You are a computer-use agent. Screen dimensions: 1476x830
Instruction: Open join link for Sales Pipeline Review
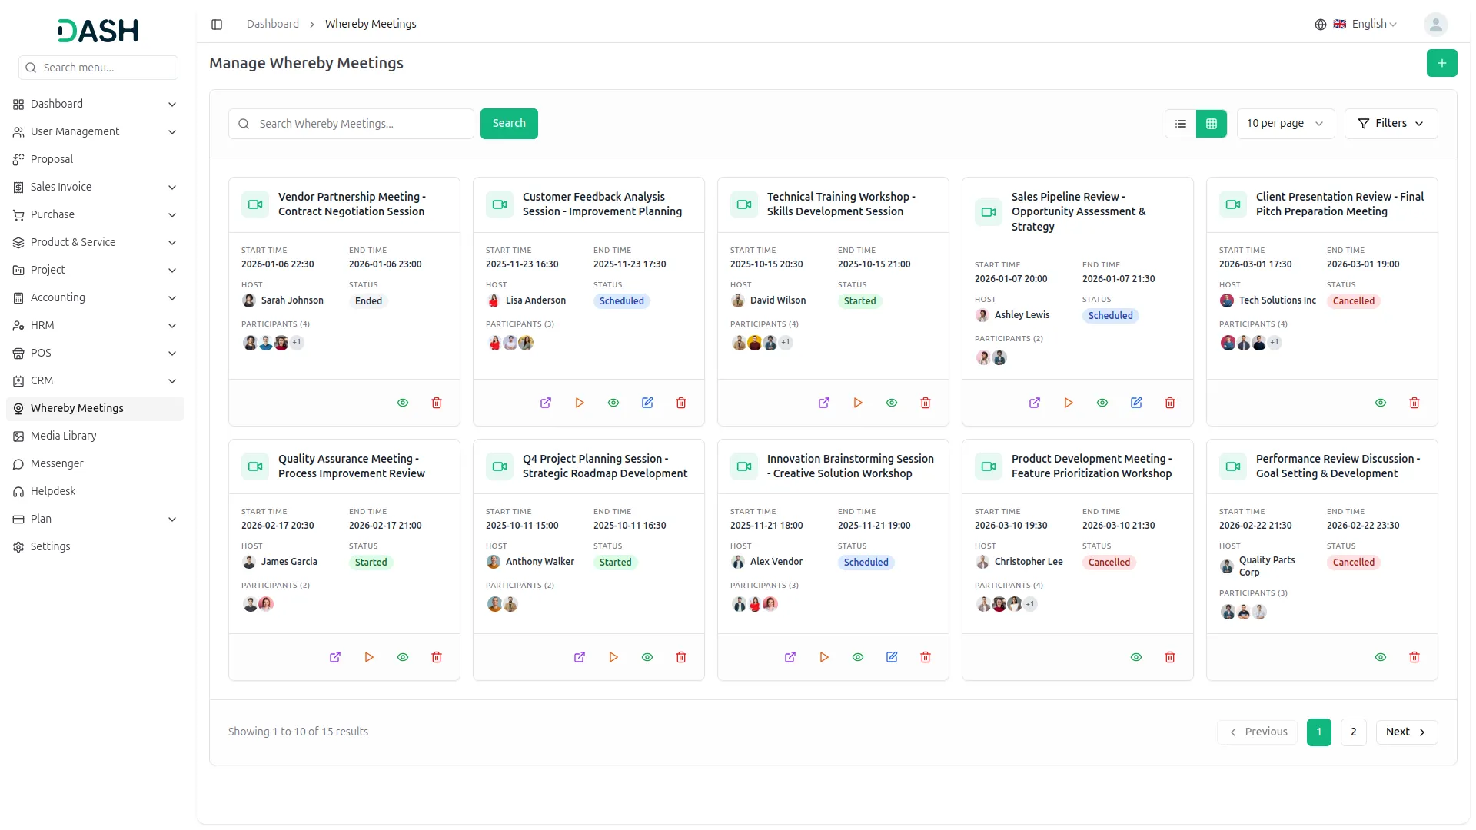[1035, 403]
